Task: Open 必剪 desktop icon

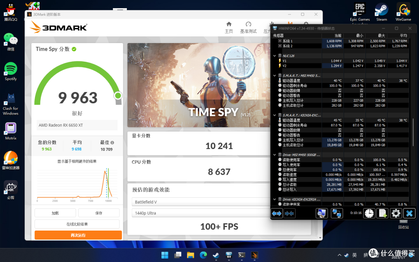Action: (11, 190)
